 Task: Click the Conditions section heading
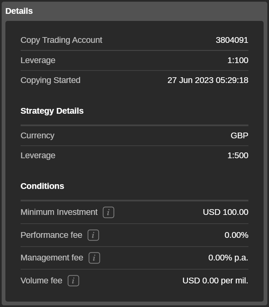click(x=42, y=186)
